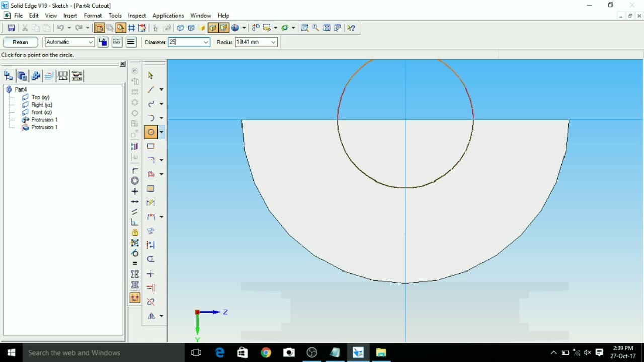
Task: Toggle the grid display option
Action: pos(132,28)
